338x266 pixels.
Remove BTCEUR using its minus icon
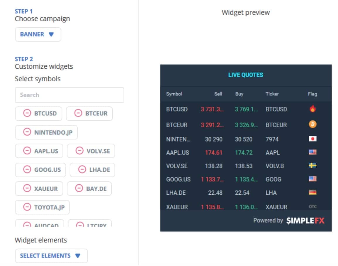pos(78,113)
